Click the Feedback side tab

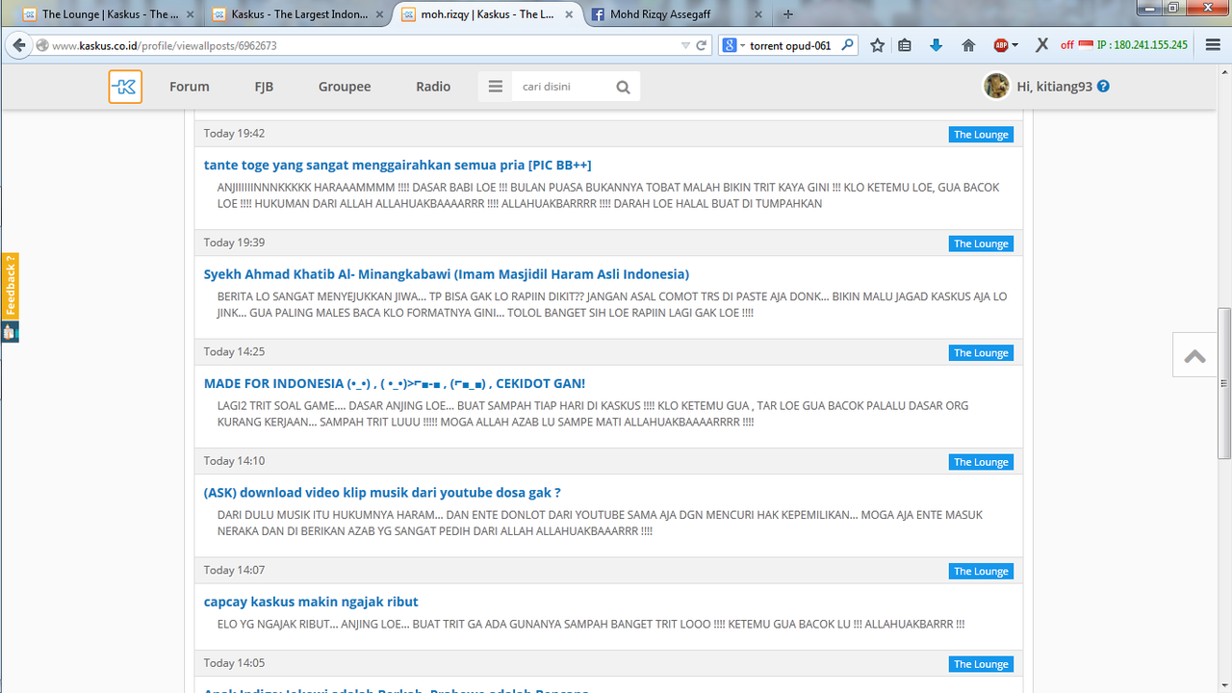click(x=10, y=286)
